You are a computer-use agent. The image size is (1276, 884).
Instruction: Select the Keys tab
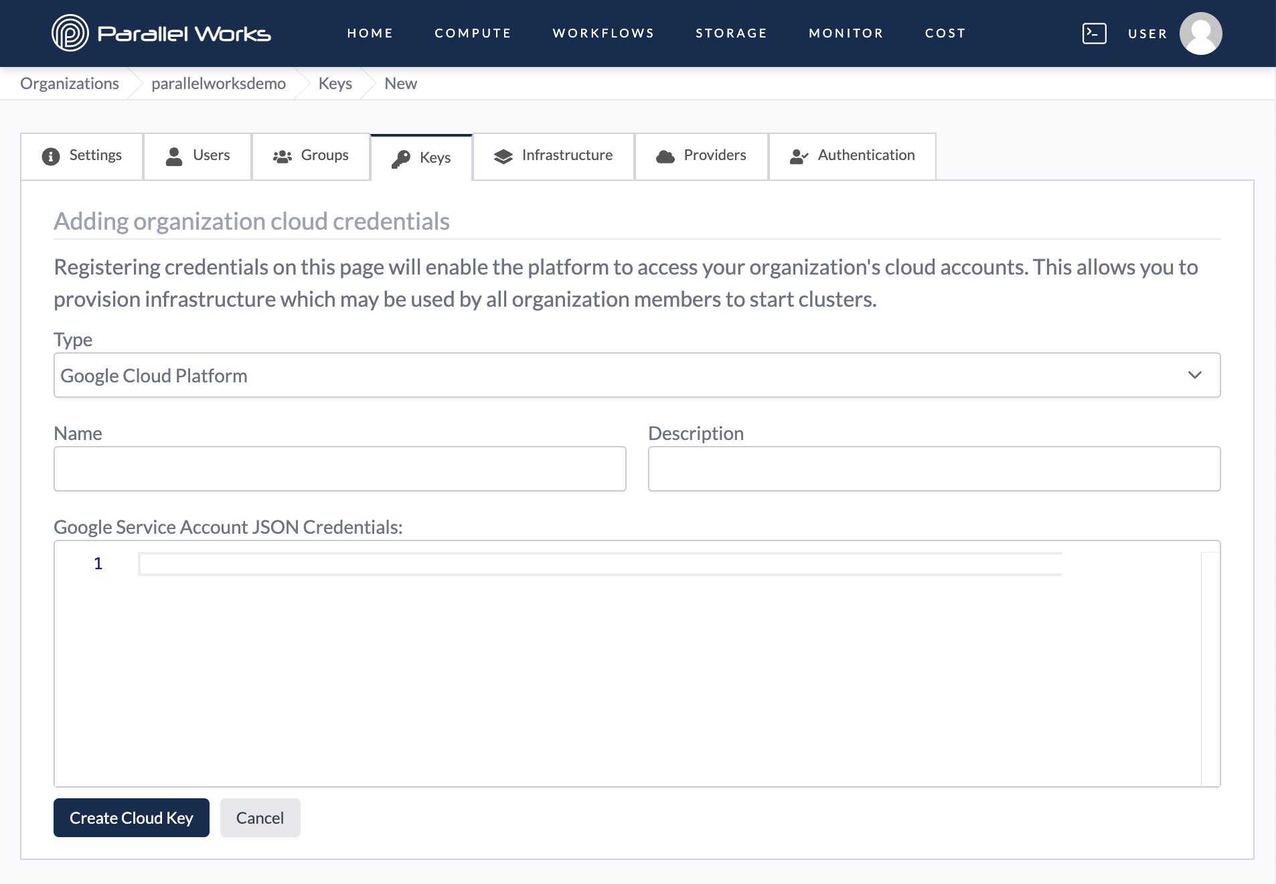421,158
